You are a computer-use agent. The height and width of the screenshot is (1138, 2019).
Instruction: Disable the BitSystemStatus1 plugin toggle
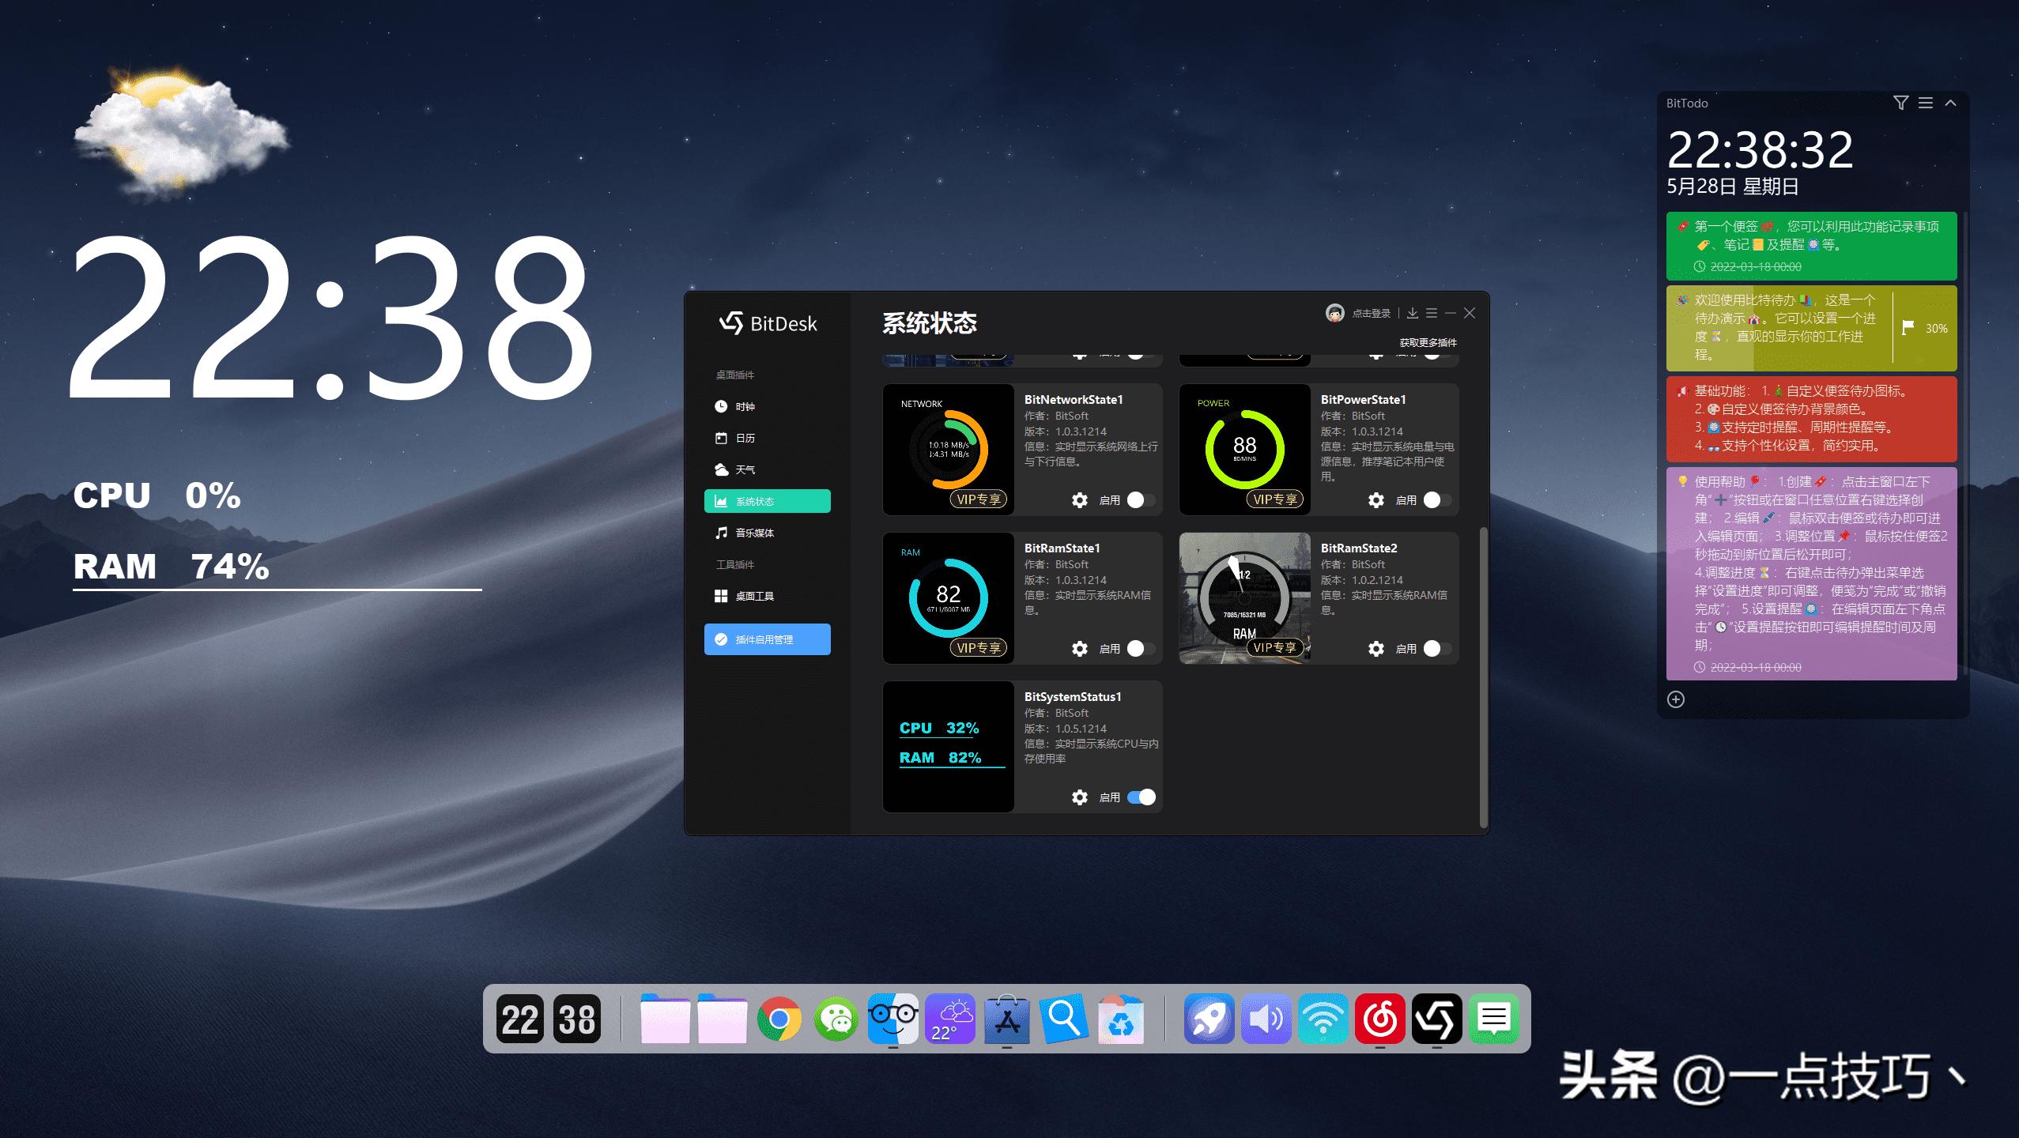(1140, 797)
